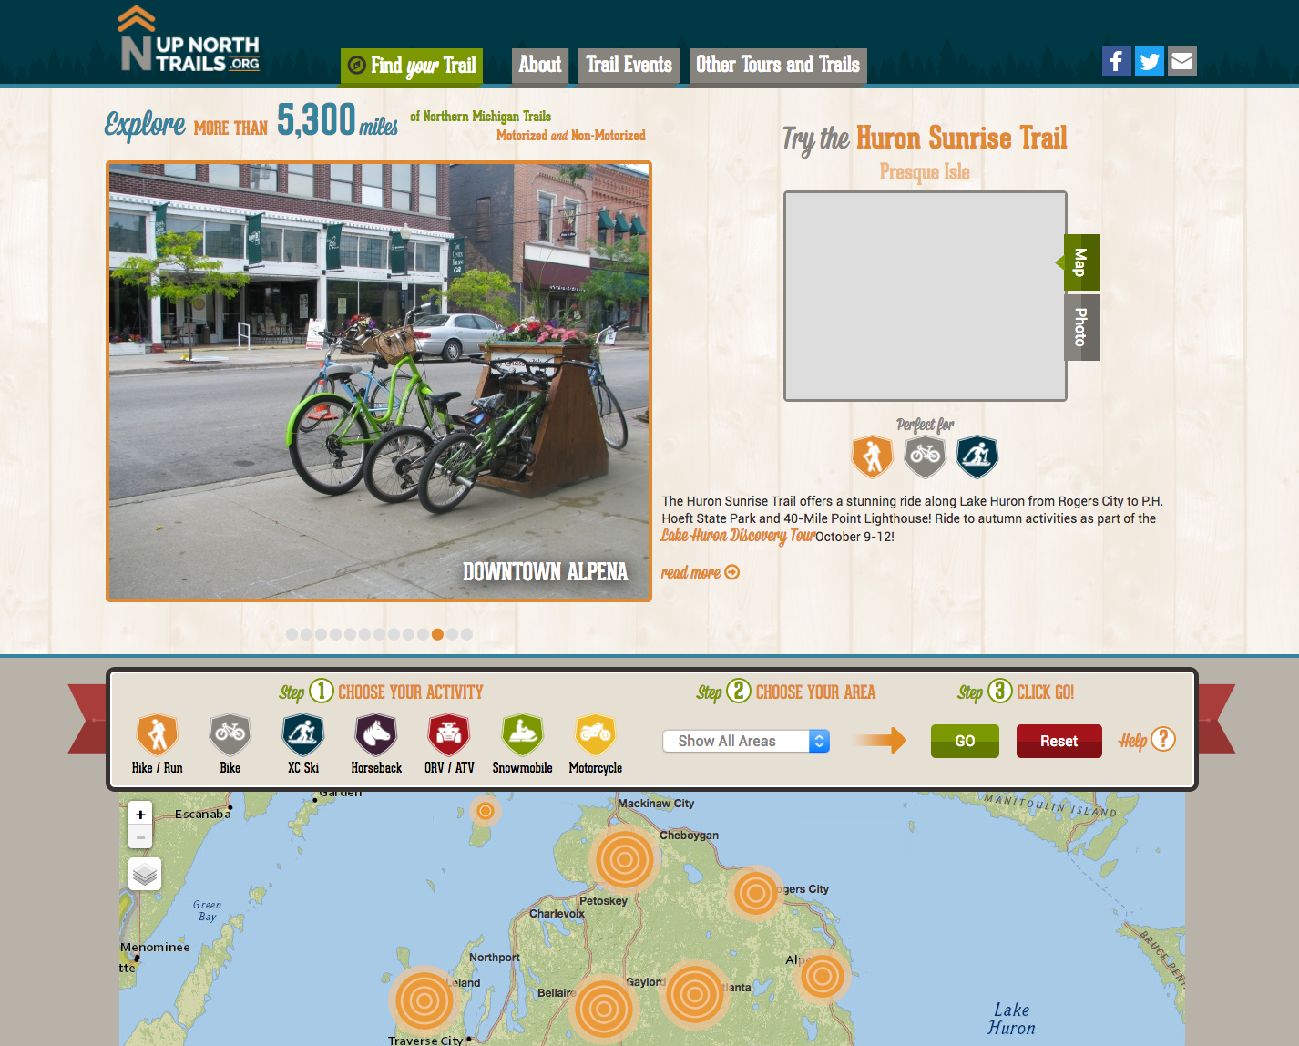Viewport: 1299px width, 1046px height.
Task: Zoom out on the map
Action: click(140, 836)
